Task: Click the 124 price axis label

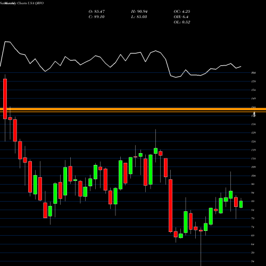Action: click(x=254, y=142)
